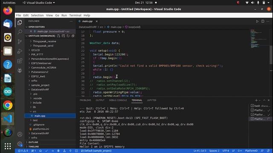Select main.cpp in the file tree
The image size is (273, 153).
[50, 116]
